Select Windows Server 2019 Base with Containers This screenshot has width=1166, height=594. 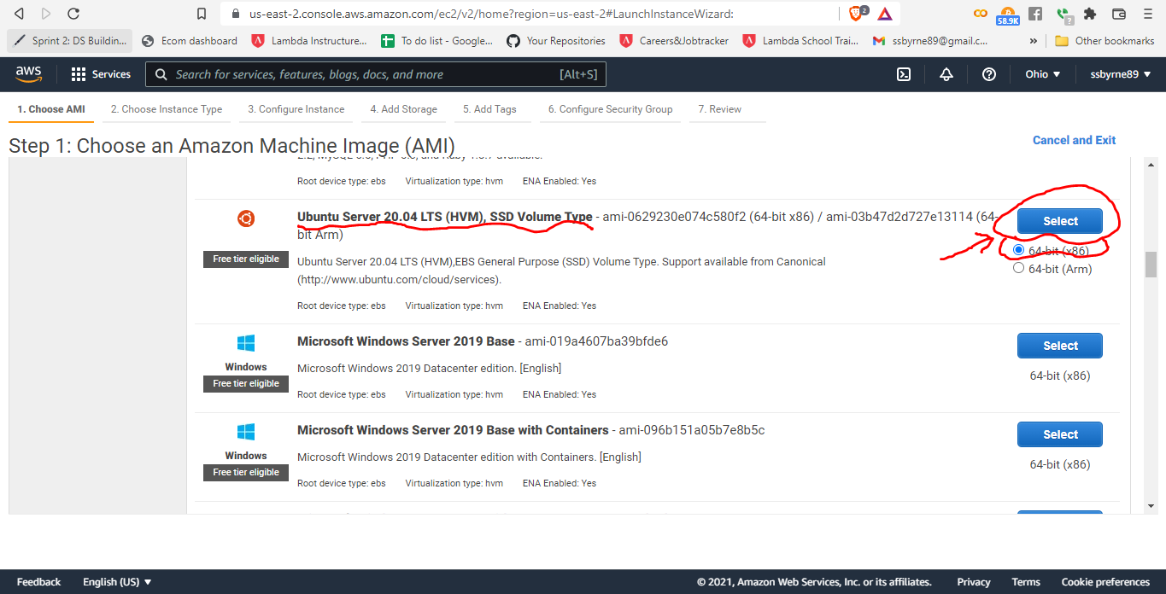click(x=1060, y=434)
